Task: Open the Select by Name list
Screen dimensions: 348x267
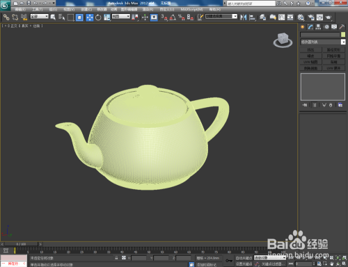Action: (x=61, y=17)
